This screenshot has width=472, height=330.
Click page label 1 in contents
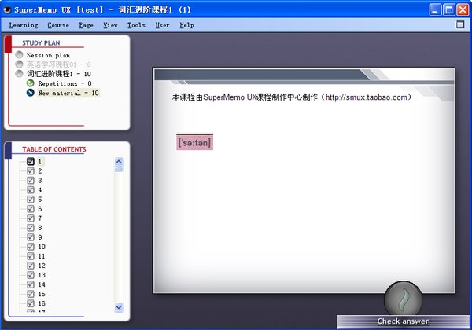click(x=40, y=162)
